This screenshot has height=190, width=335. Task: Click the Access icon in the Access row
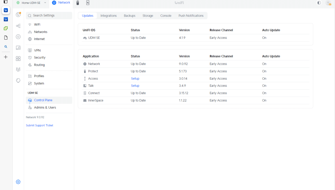[85, 79]
